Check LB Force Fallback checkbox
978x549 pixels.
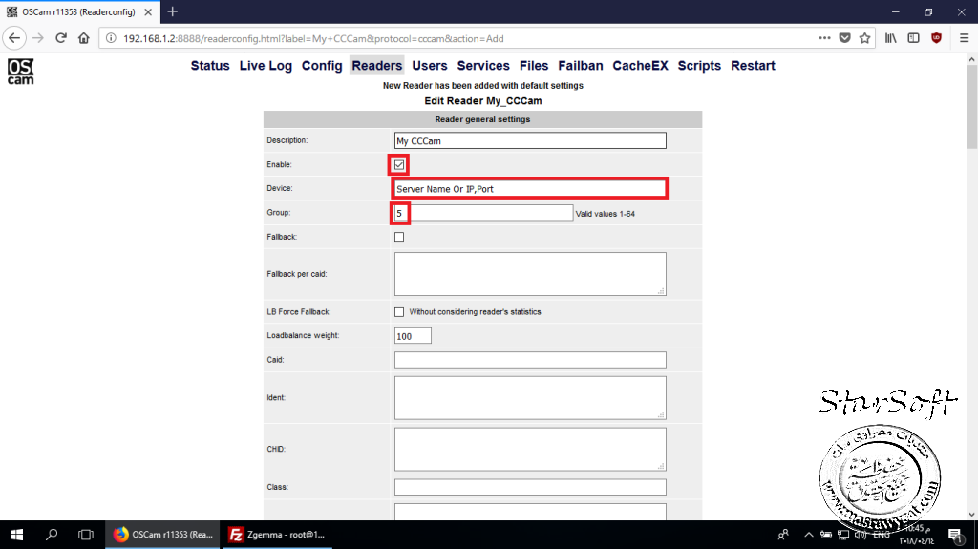399,312
